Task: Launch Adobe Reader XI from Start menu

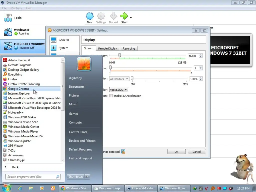Action: point(32,60)
